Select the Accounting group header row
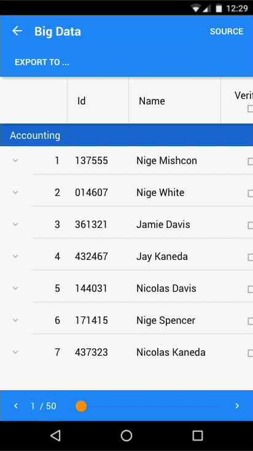 click(x=126, y=135)
